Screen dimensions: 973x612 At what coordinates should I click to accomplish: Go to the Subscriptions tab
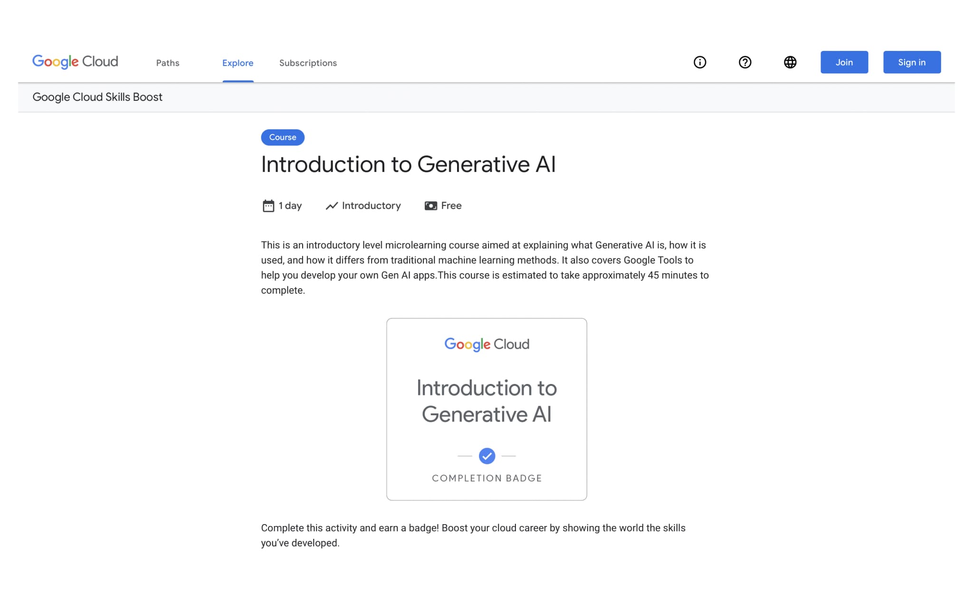308,63
